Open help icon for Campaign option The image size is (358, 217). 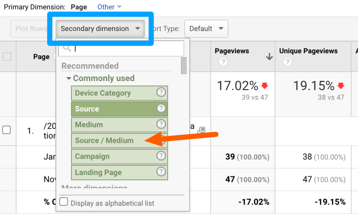(x=161, y=156)
